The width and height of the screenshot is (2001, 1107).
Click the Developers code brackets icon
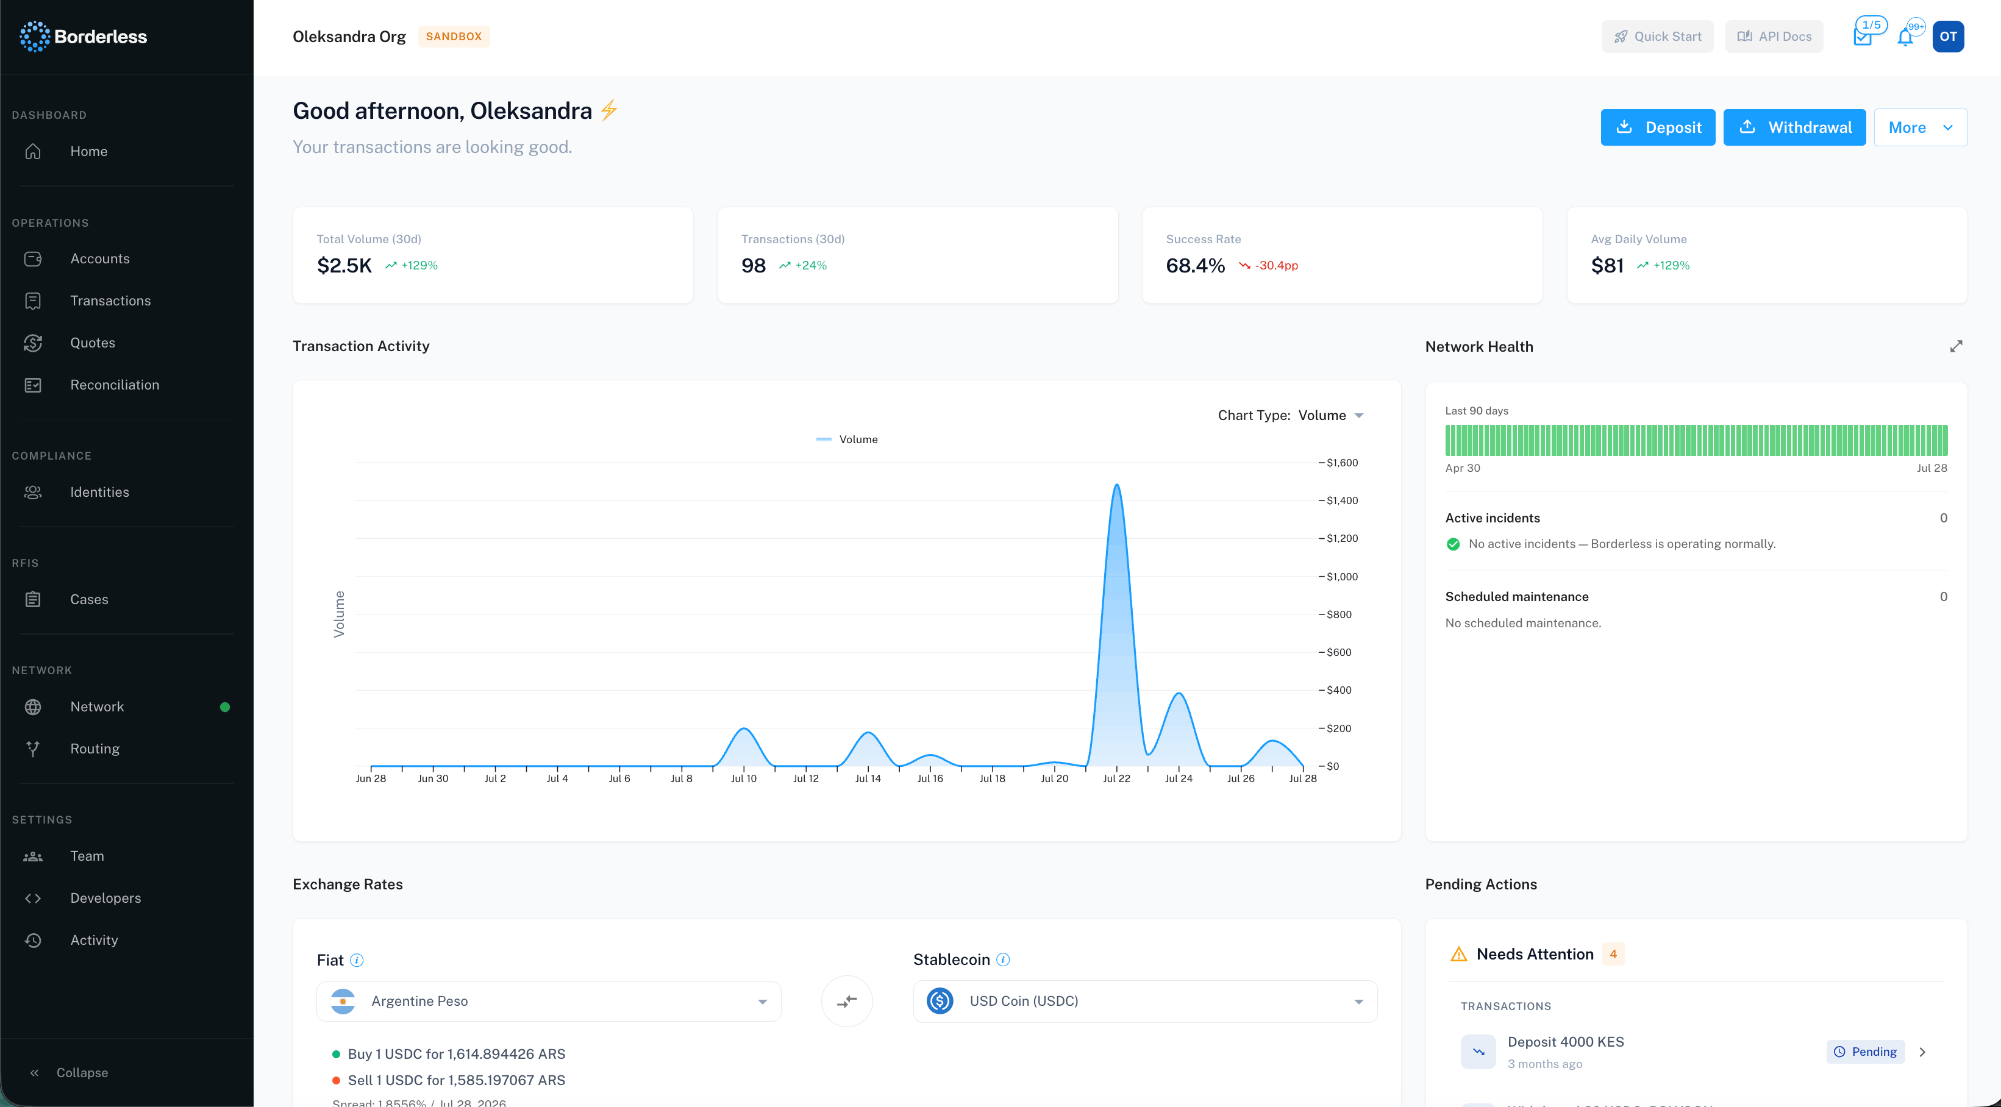[x=33, y=897]
